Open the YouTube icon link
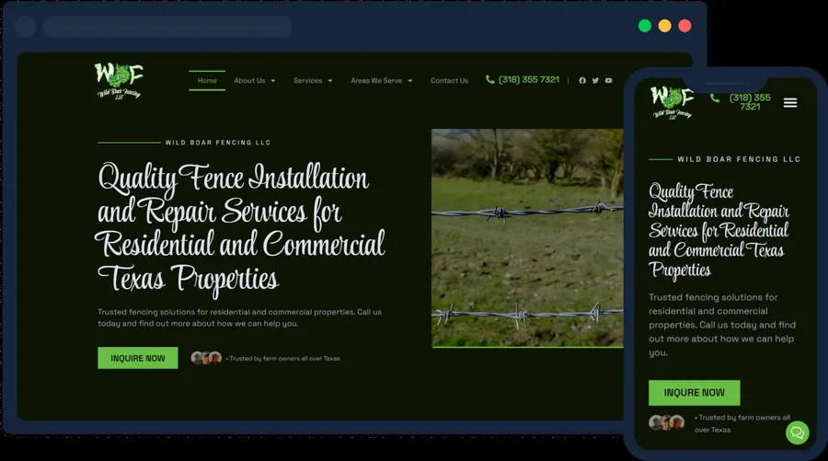Viewport: 828px width, 461px height. pyautogui.click(x=608, y=80)
